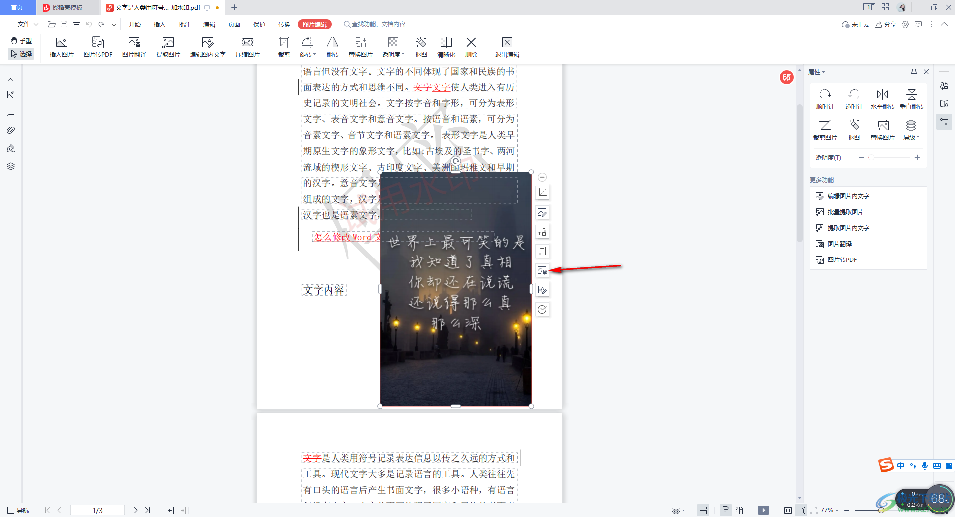955x517 pixels.
Task: Click the transparency slider track in properties panel
Action: tap(889, 157)
